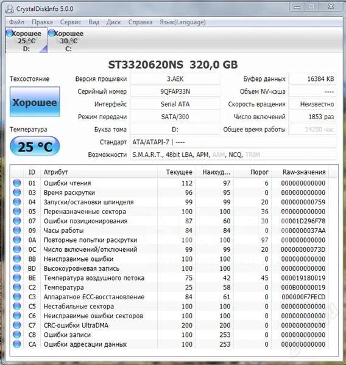Switch to the C: disk tab with 30 °C

pyautogui.click(x=68, y=41)
